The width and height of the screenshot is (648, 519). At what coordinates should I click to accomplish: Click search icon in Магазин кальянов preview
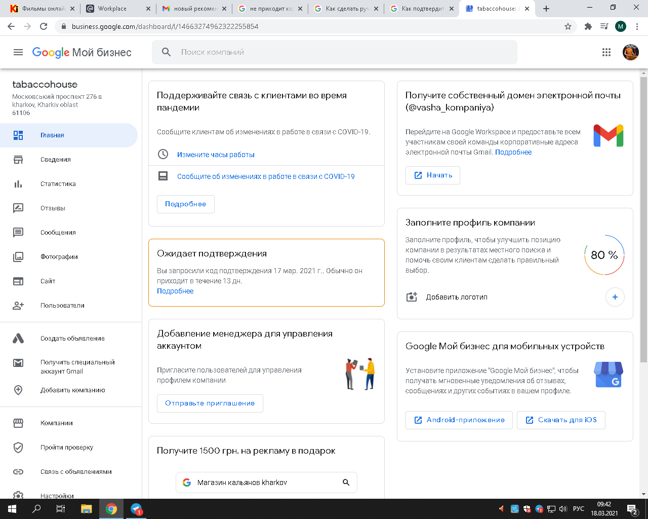tap(346, 483)
